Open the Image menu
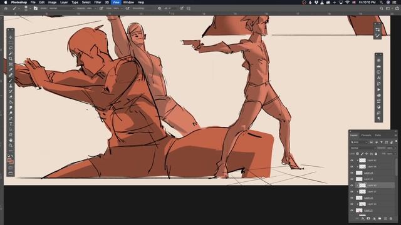401x225 pixels. tap(52, 2)
